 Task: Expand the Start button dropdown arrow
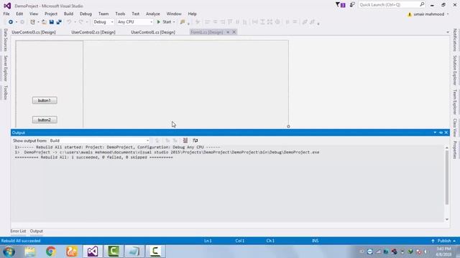(174, 22)
